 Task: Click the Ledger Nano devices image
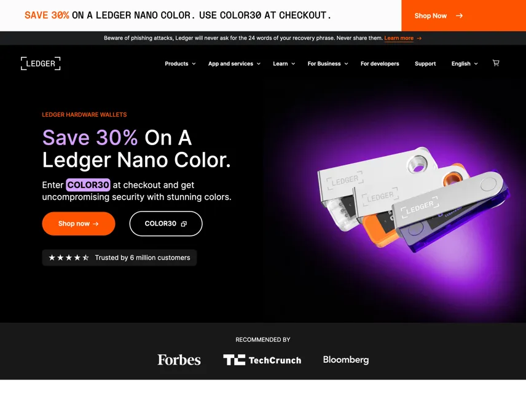[412, 199]
